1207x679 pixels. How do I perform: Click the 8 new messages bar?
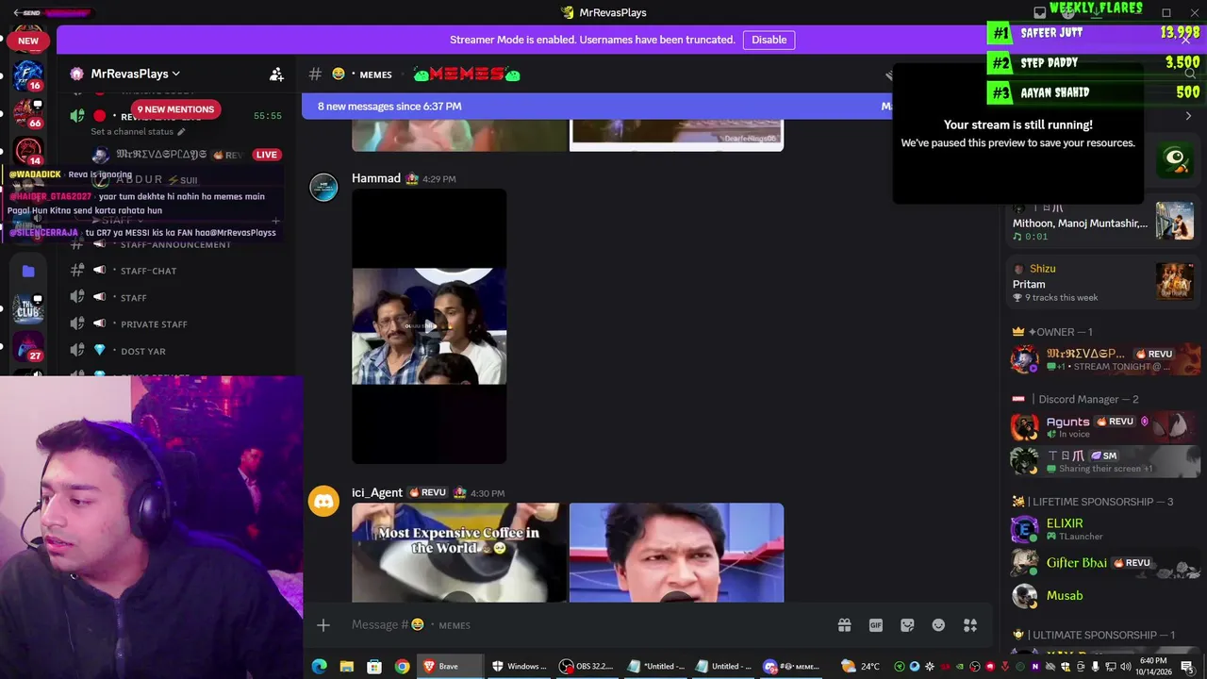click(599, 107)
